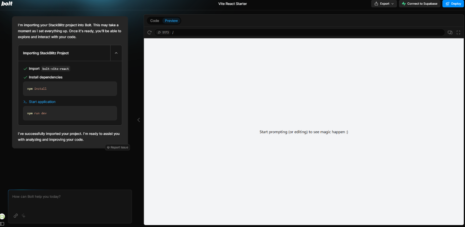Click the npm install command block

tap(70, 89)
